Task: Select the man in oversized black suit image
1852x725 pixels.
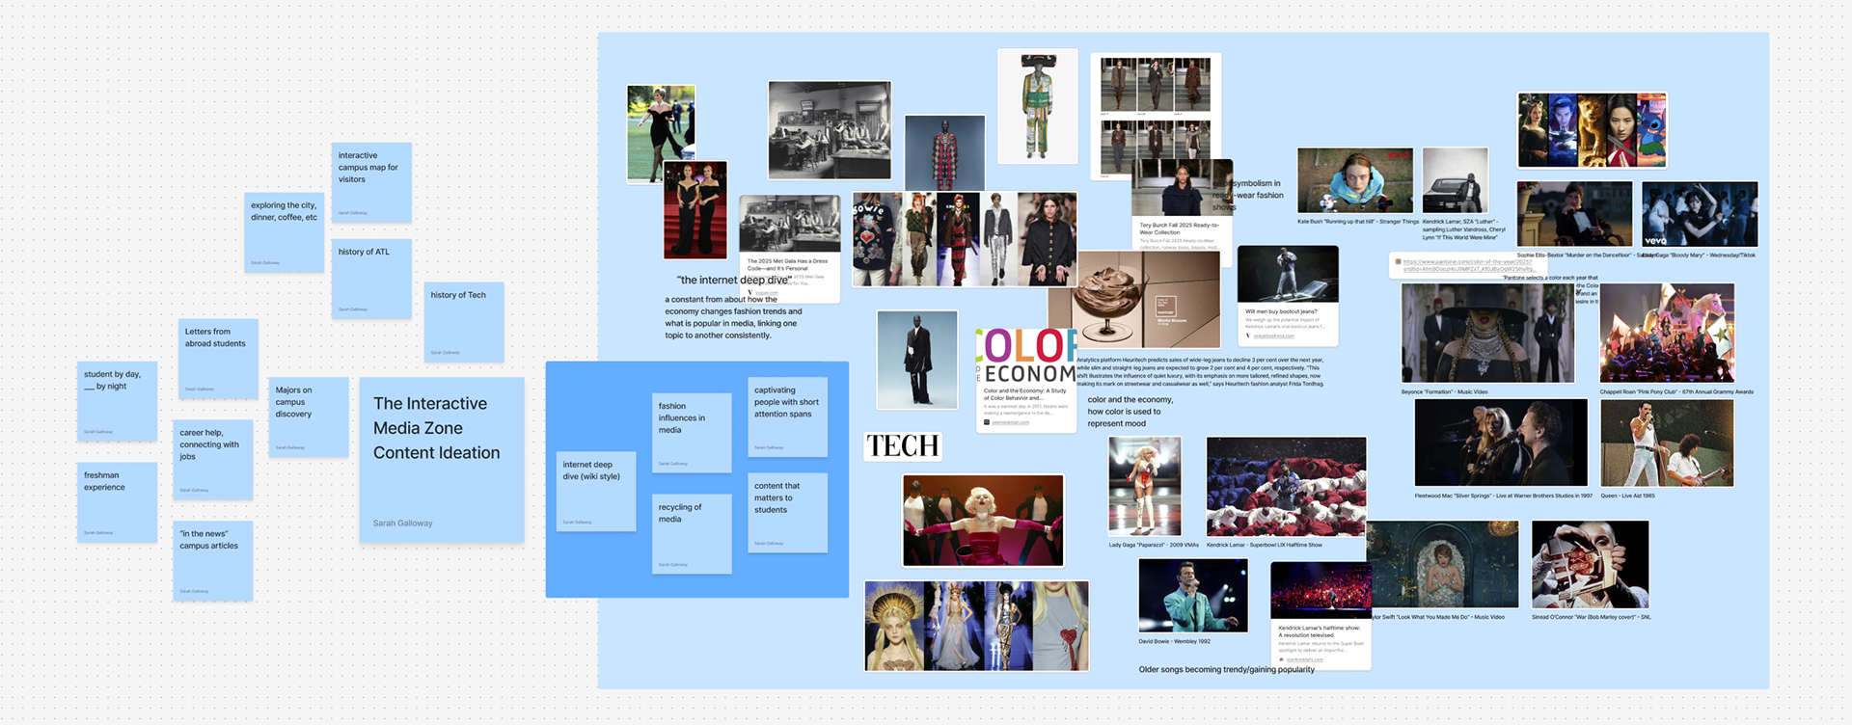Action: click(917, 359)
